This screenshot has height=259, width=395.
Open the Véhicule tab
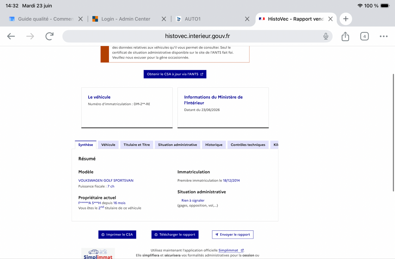coord(108,145)
